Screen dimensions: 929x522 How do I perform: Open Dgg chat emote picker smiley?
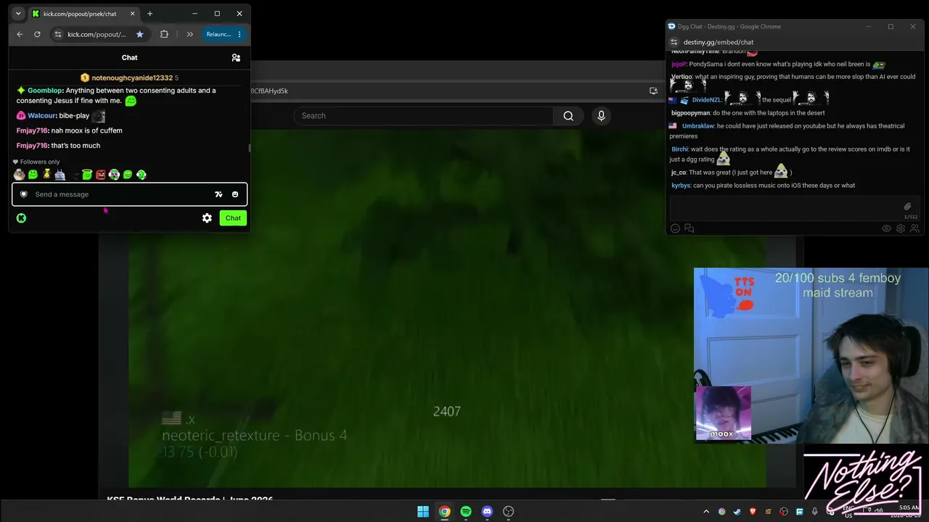pos(675,228)
